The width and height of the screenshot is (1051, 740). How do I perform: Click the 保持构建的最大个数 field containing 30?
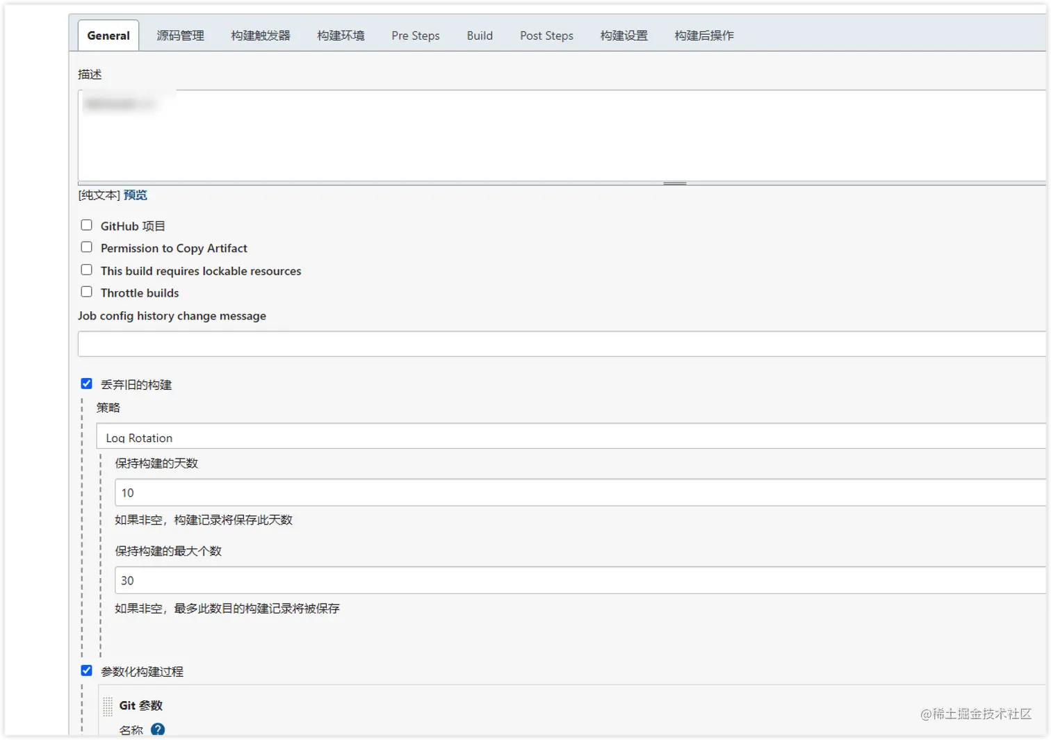580,580
